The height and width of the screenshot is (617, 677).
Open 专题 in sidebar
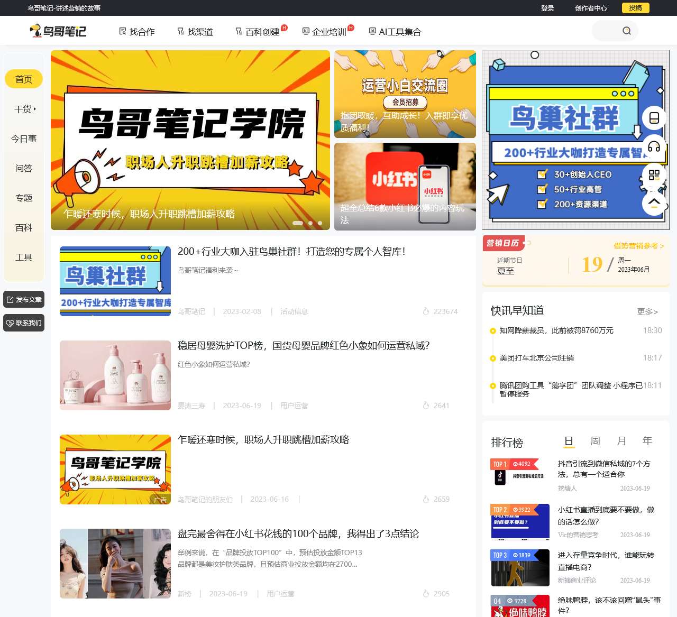pyautogui.click(x=24, y=198)
